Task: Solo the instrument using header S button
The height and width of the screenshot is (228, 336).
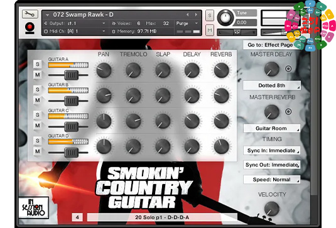Action: tap(210, 16)
